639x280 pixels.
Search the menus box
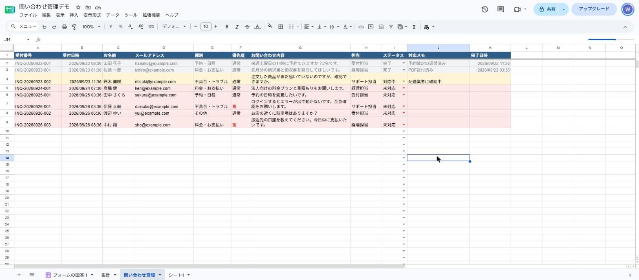pyautogui.click(x=24, y=27)
